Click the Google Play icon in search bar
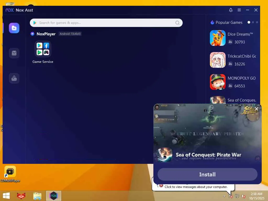This screenshot has height=201, width=268. point(35,23)
